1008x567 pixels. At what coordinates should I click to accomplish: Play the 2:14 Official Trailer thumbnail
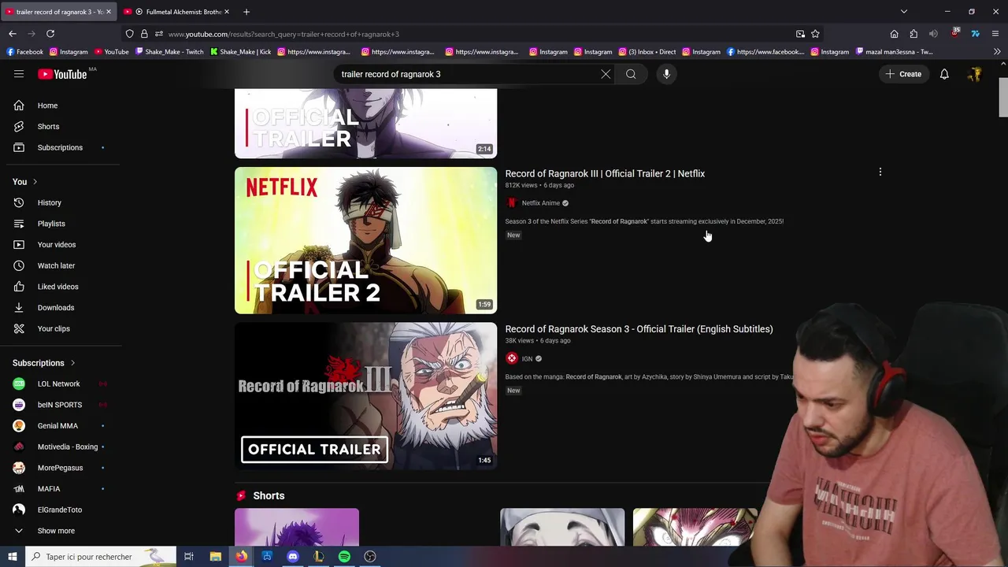366,124
